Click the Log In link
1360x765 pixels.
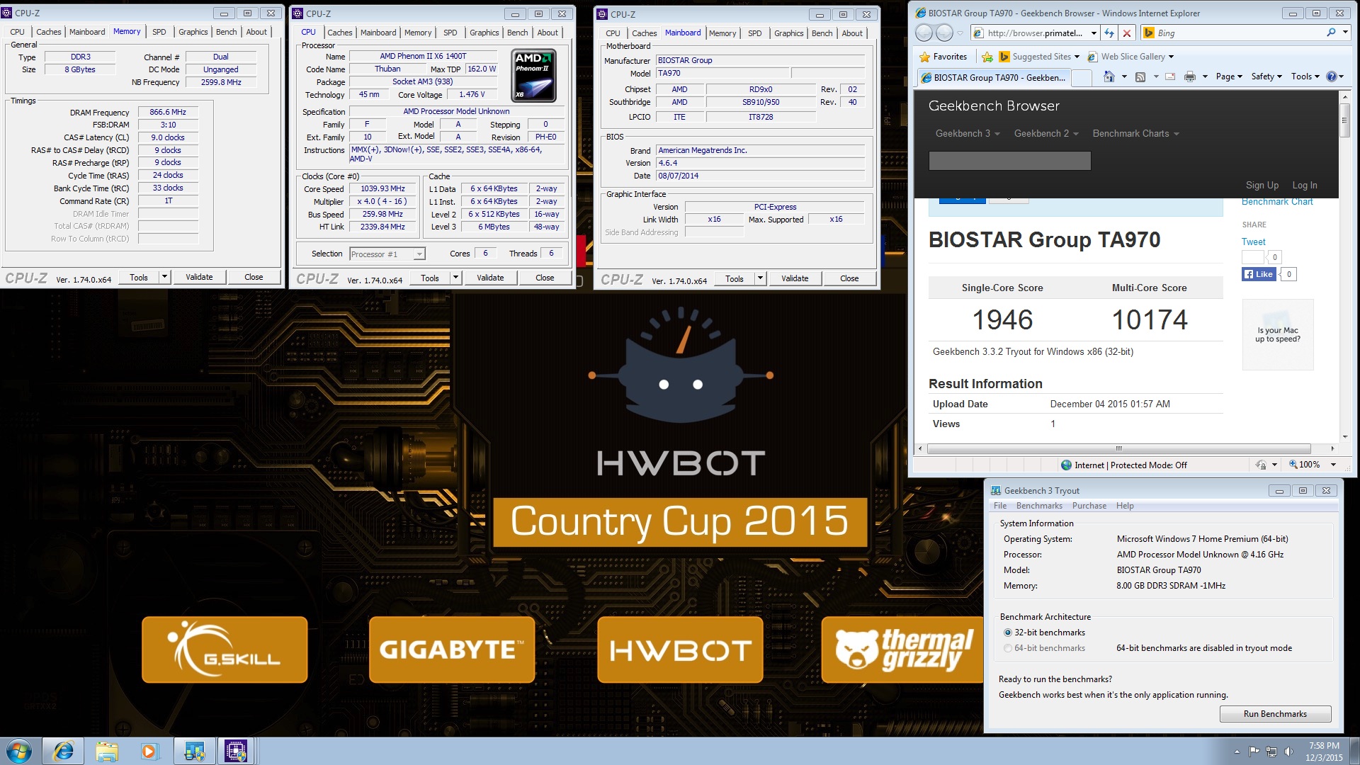[1305, 185]
